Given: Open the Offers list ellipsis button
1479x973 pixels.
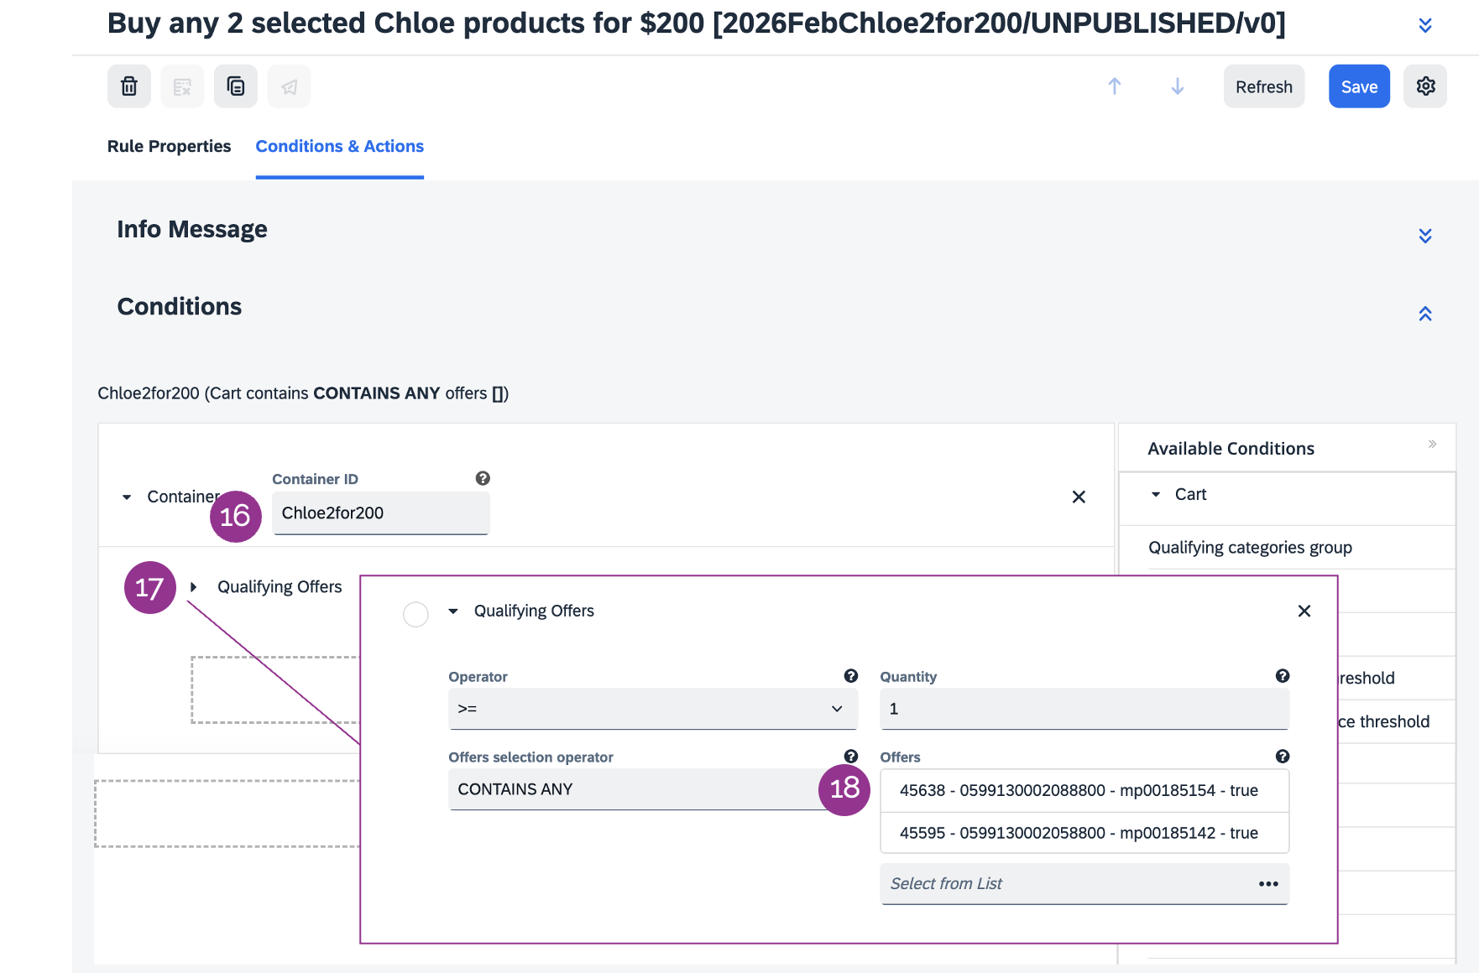Looking at the screenshot, I should coord(1268,884).
